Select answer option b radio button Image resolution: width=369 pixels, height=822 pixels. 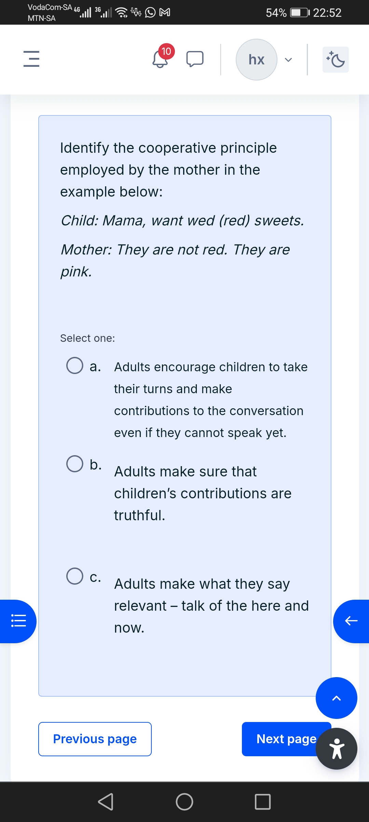[x=75, y=464]
